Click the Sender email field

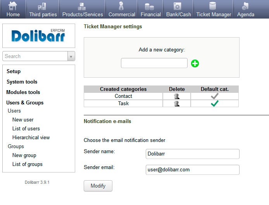(x=193, y=170)
